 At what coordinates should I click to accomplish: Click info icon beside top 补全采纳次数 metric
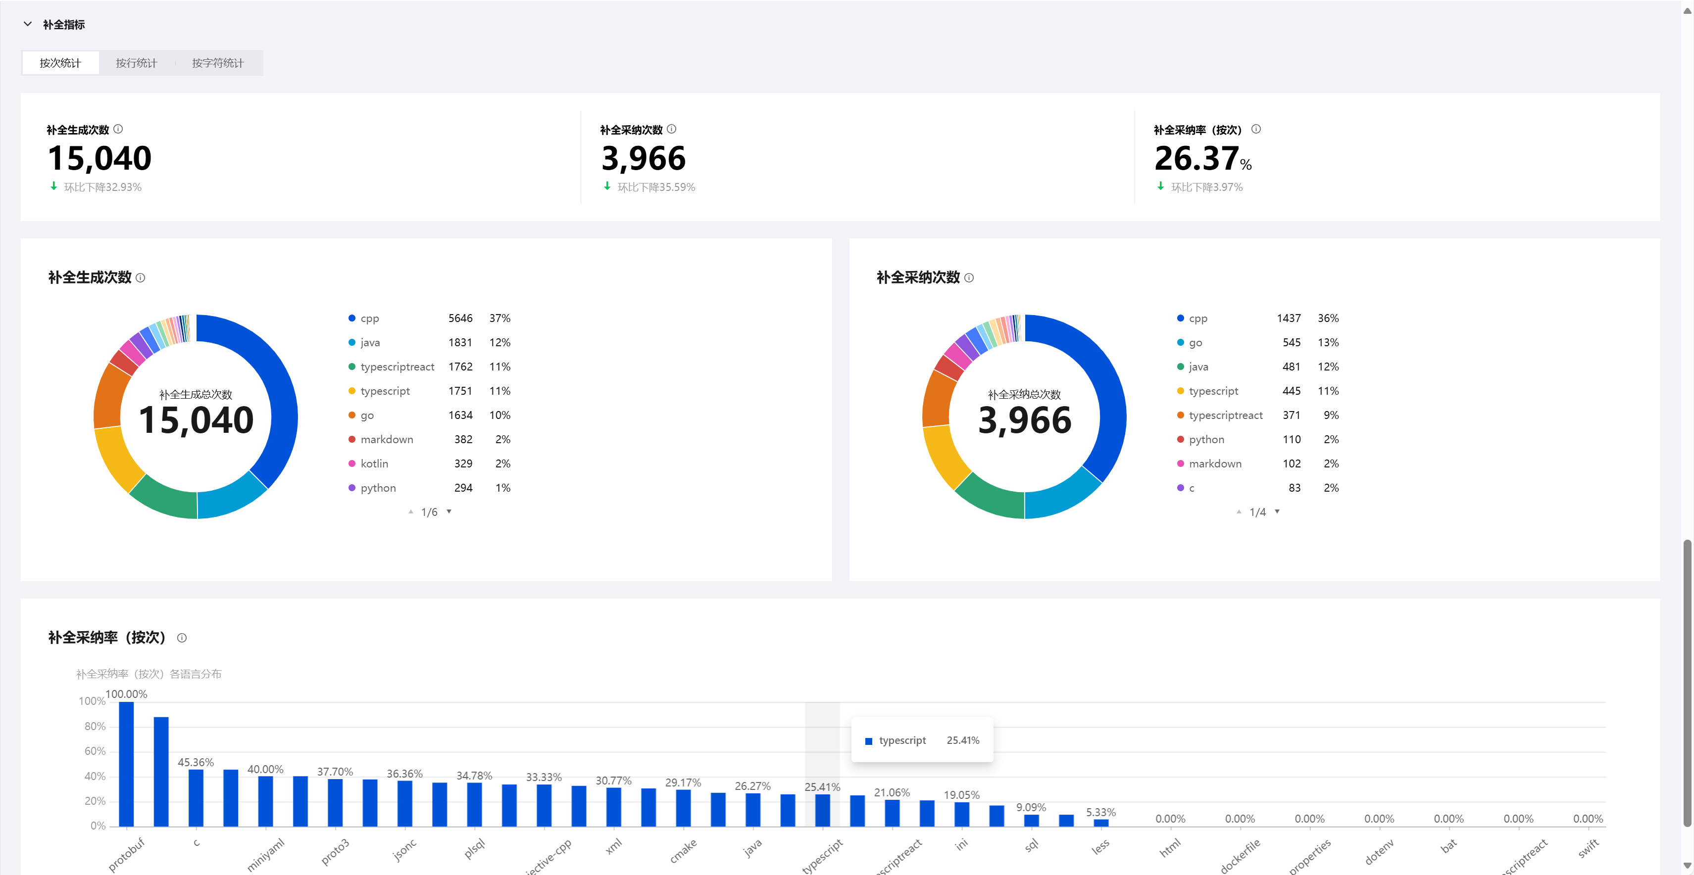[671, 130]
